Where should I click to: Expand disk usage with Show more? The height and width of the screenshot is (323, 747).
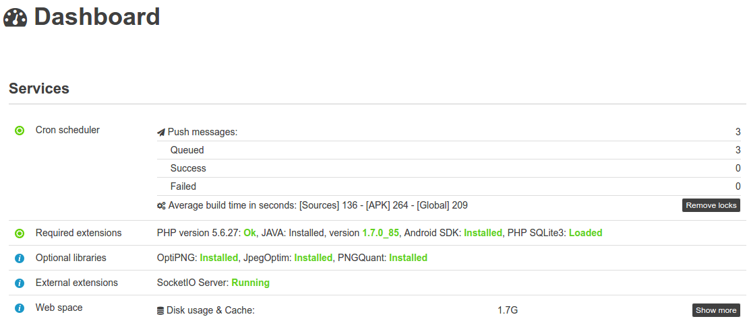coord(716,310)
